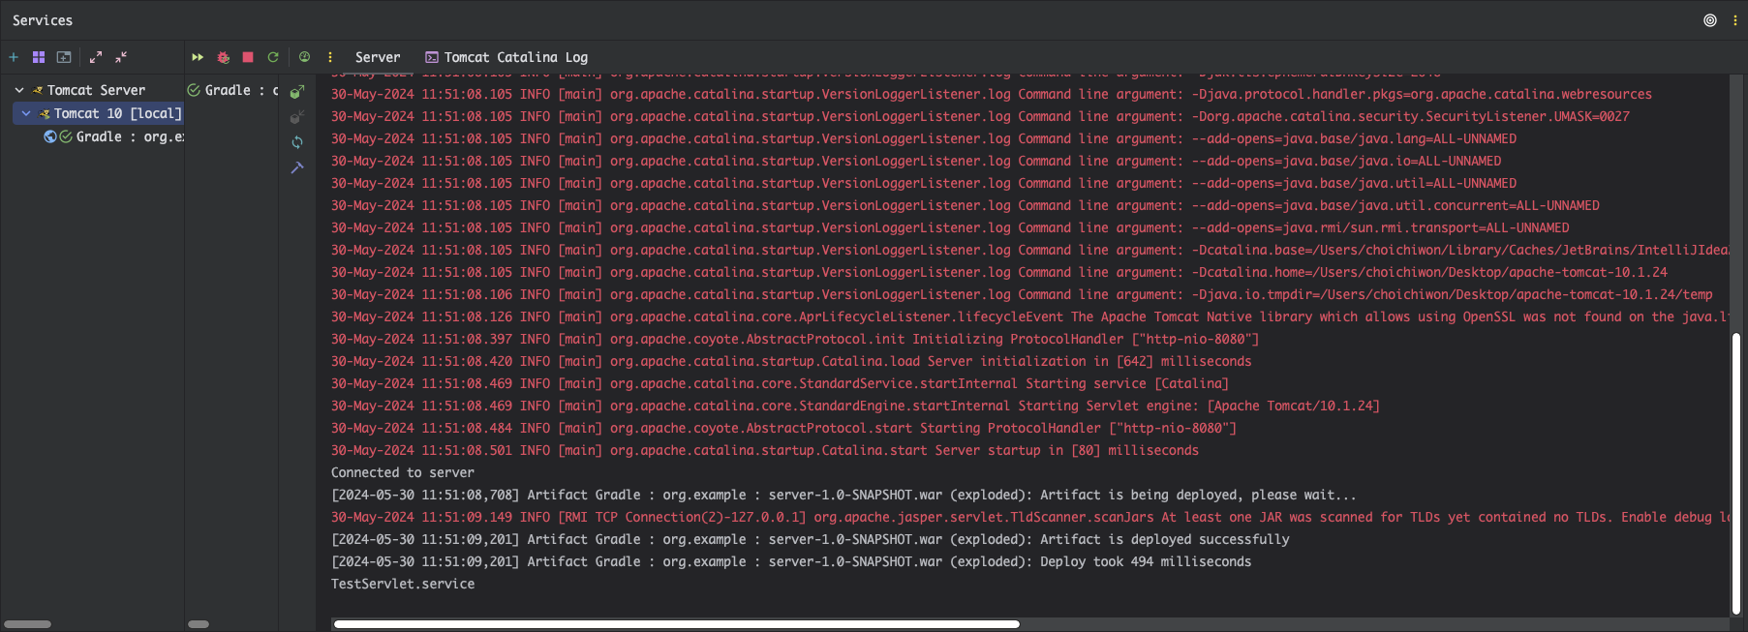The height and width of the screenshot is (632, 1748).
Task: Click log line with sun.rmi.transport=ALL-UNNAMED
Action: [950, 227]
